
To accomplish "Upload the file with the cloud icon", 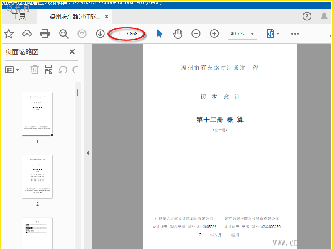I will [x=27, y=34].
